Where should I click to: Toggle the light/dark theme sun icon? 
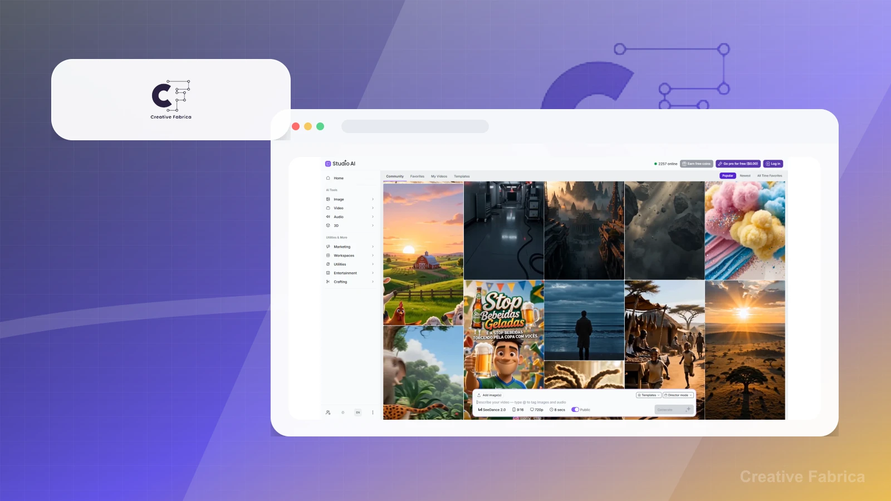(x=343, y=412)
